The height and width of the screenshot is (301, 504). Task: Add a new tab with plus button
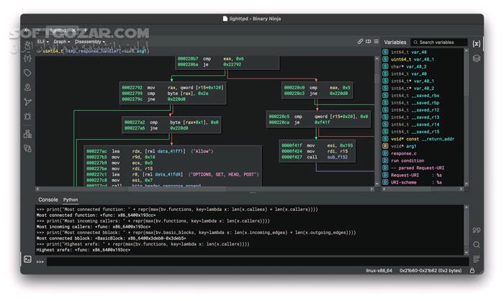coord(85,30)
